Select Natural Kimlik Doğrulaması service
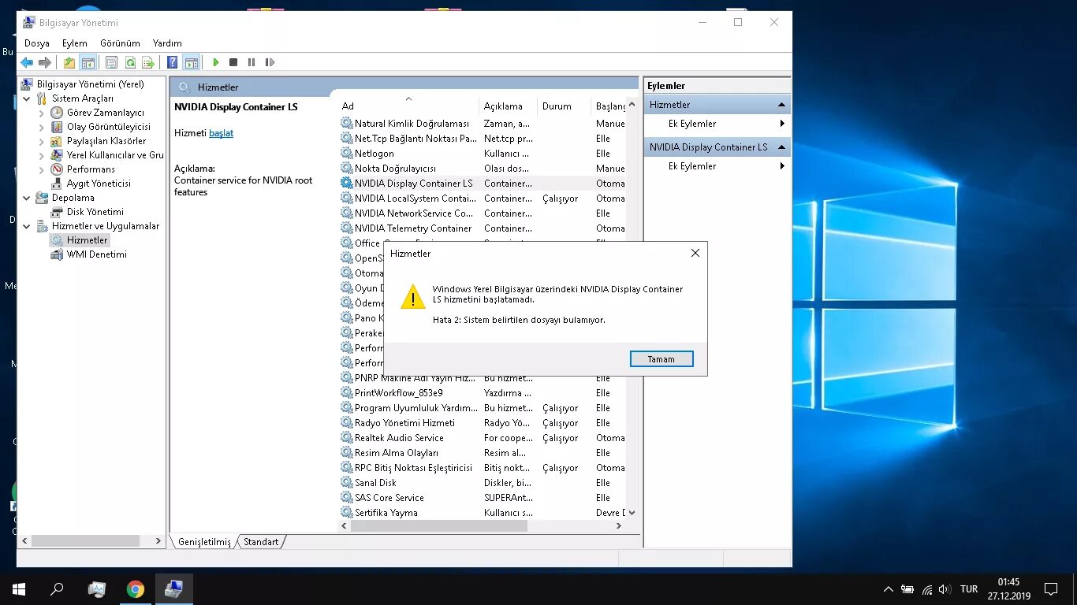The image size is (1077, 605). point(483,124)
